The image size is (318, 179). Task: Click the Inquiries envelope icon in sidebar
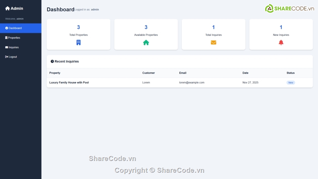(6, 47)
